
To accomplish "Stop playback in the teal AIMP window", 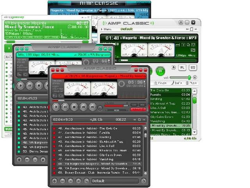I will tap(39, 86).
